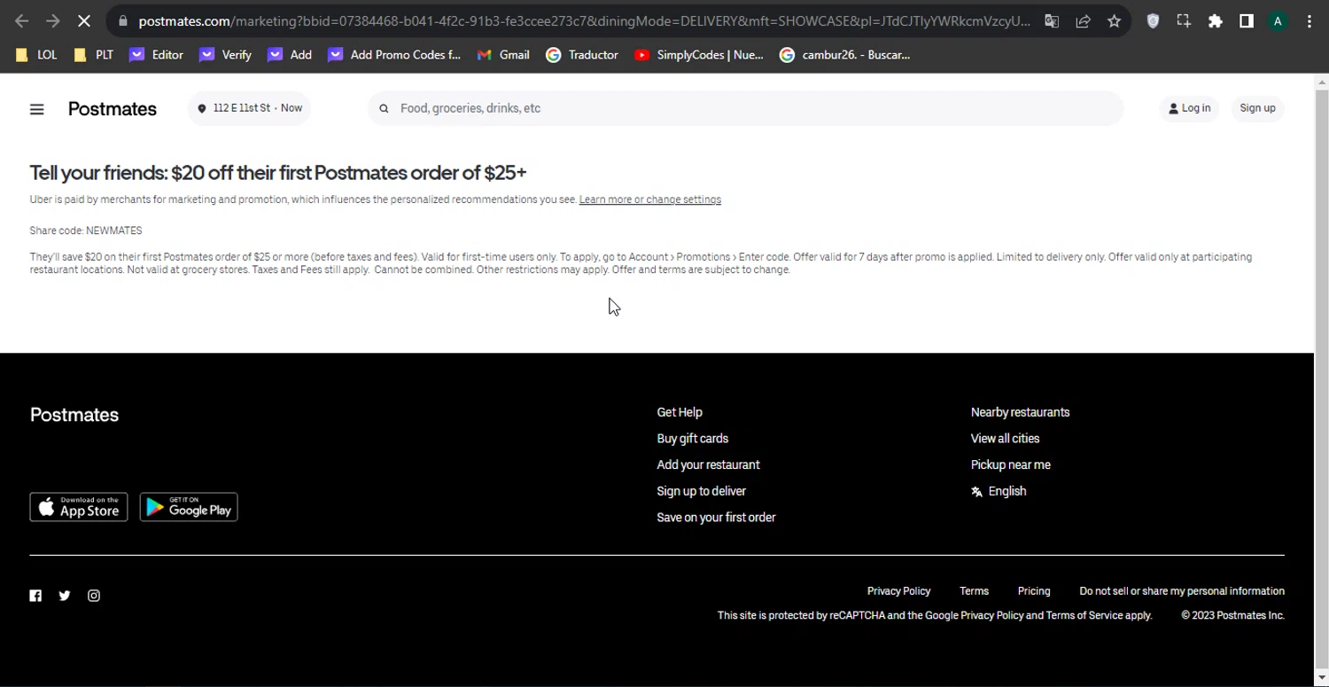Image resolution: width=1329 pixels, height=687 pixels.
Task: Click browser forward arrow
Action: pyautogui.click(x=52, y=21)
